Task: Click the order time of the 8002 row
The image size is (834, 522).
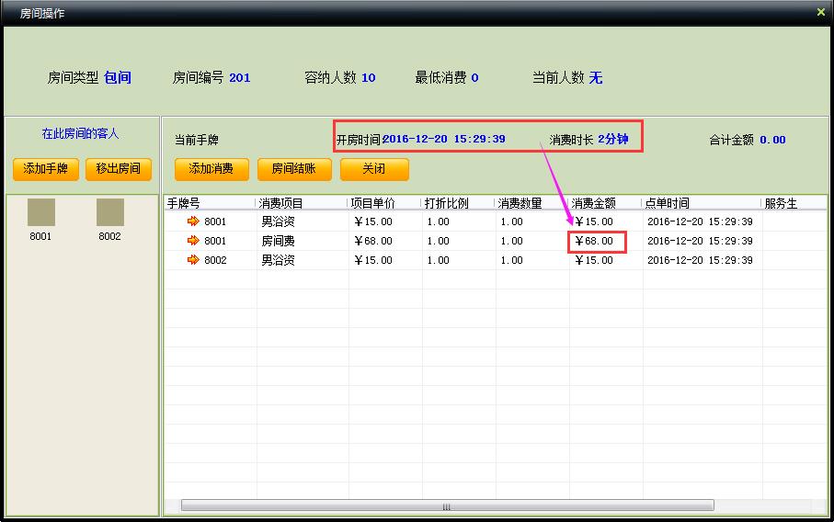Action: point(700,260)
